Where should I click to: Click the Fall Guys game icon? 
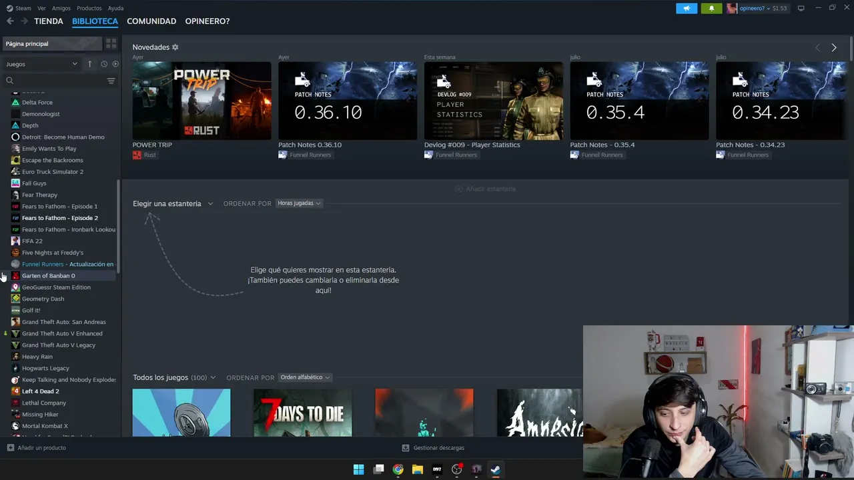point(15,183)
